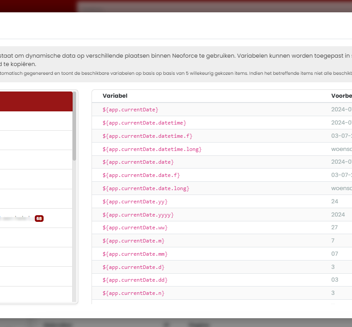This screenshot has width=352, height=327.
Task: Select the ${app.currentDate.m} variable
Action: [133, 241]
